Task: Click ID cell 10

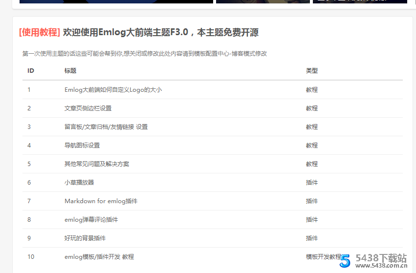Action: click(31, 257)
